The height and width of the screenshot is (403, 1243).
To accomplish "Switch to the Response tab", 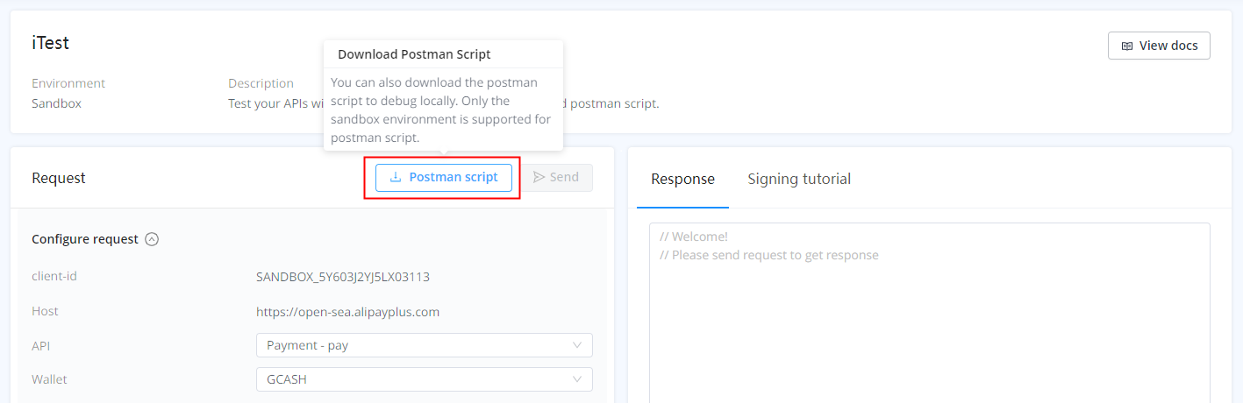I will (x=682, y=179).
